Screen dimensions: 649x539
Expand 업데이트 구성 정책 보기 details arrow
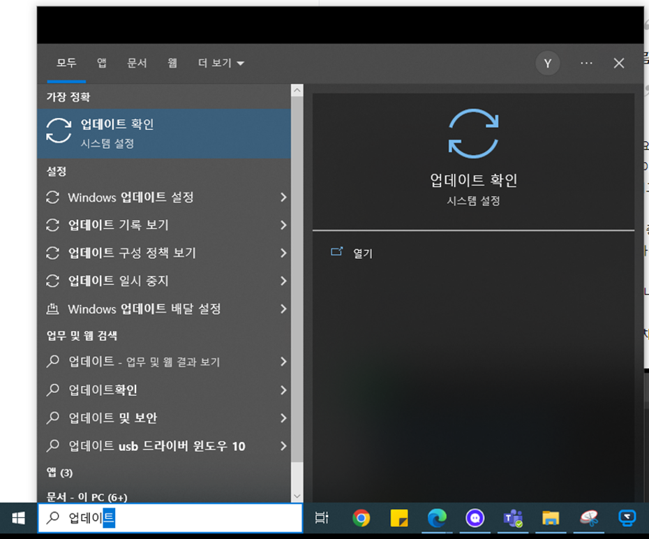(x=283, y=253)
